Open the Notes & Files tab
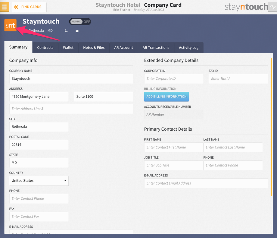Screen dimensions: 277x238 click(x=94, y=48)
